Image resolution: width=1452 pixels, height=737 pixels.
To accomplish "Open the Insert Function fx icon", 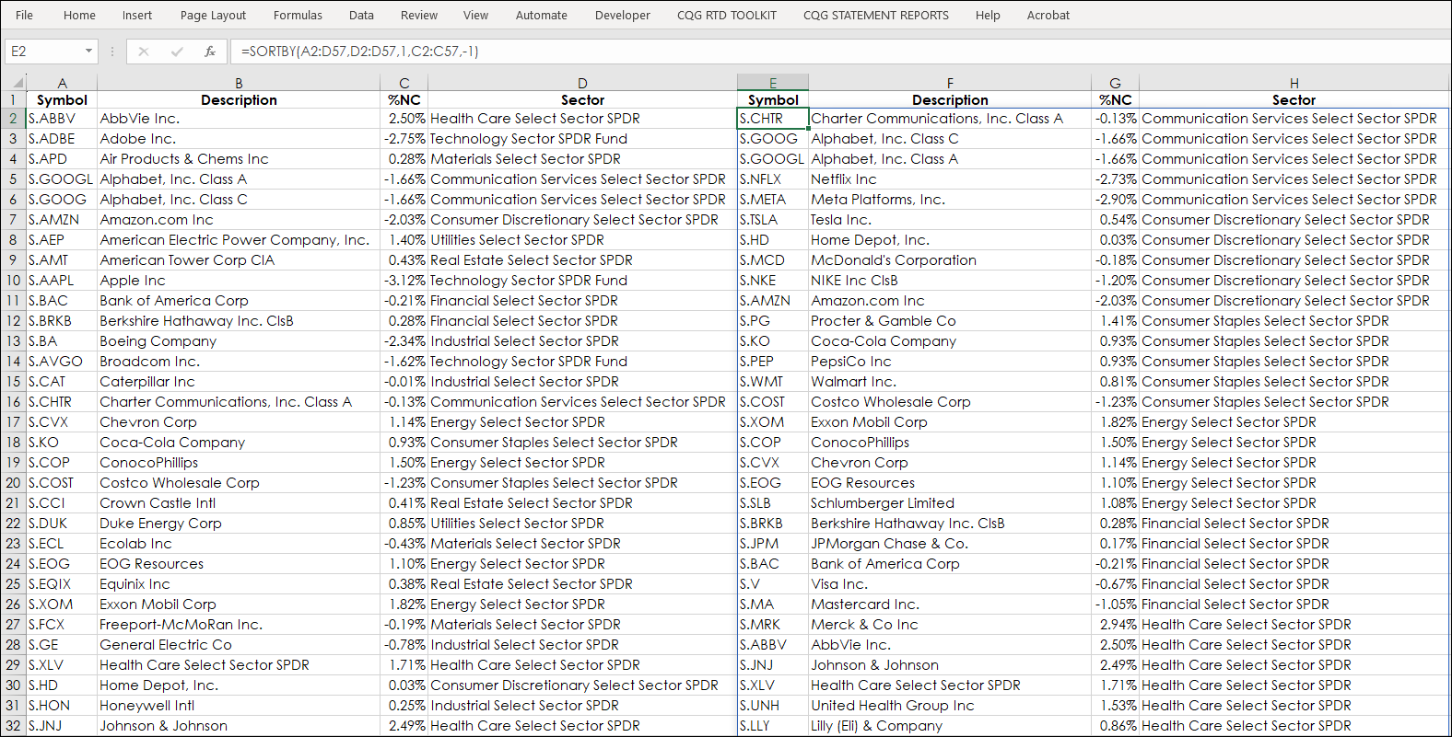I will 210,52.
